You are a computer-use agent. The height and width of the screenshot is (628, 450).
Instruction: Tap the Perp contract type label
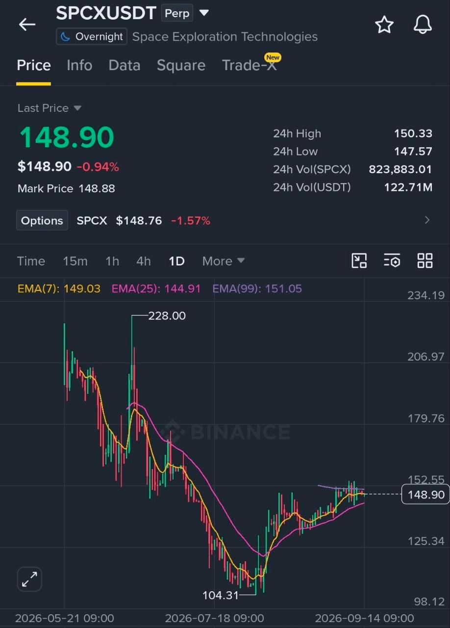click(177, 13)
